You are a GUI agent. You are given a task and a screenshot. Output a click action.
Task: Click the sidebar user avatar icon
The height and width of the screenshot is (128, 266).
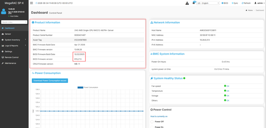[4, 12]
